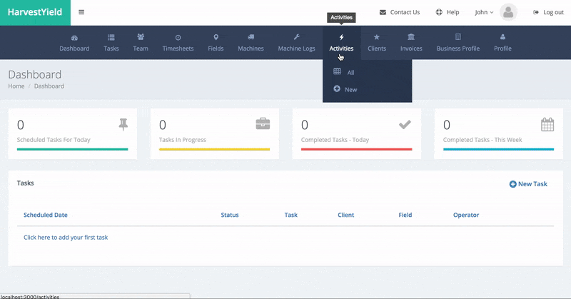571x299 pixels.
Task: Click Log out in the header
Action: click(548, 12)
